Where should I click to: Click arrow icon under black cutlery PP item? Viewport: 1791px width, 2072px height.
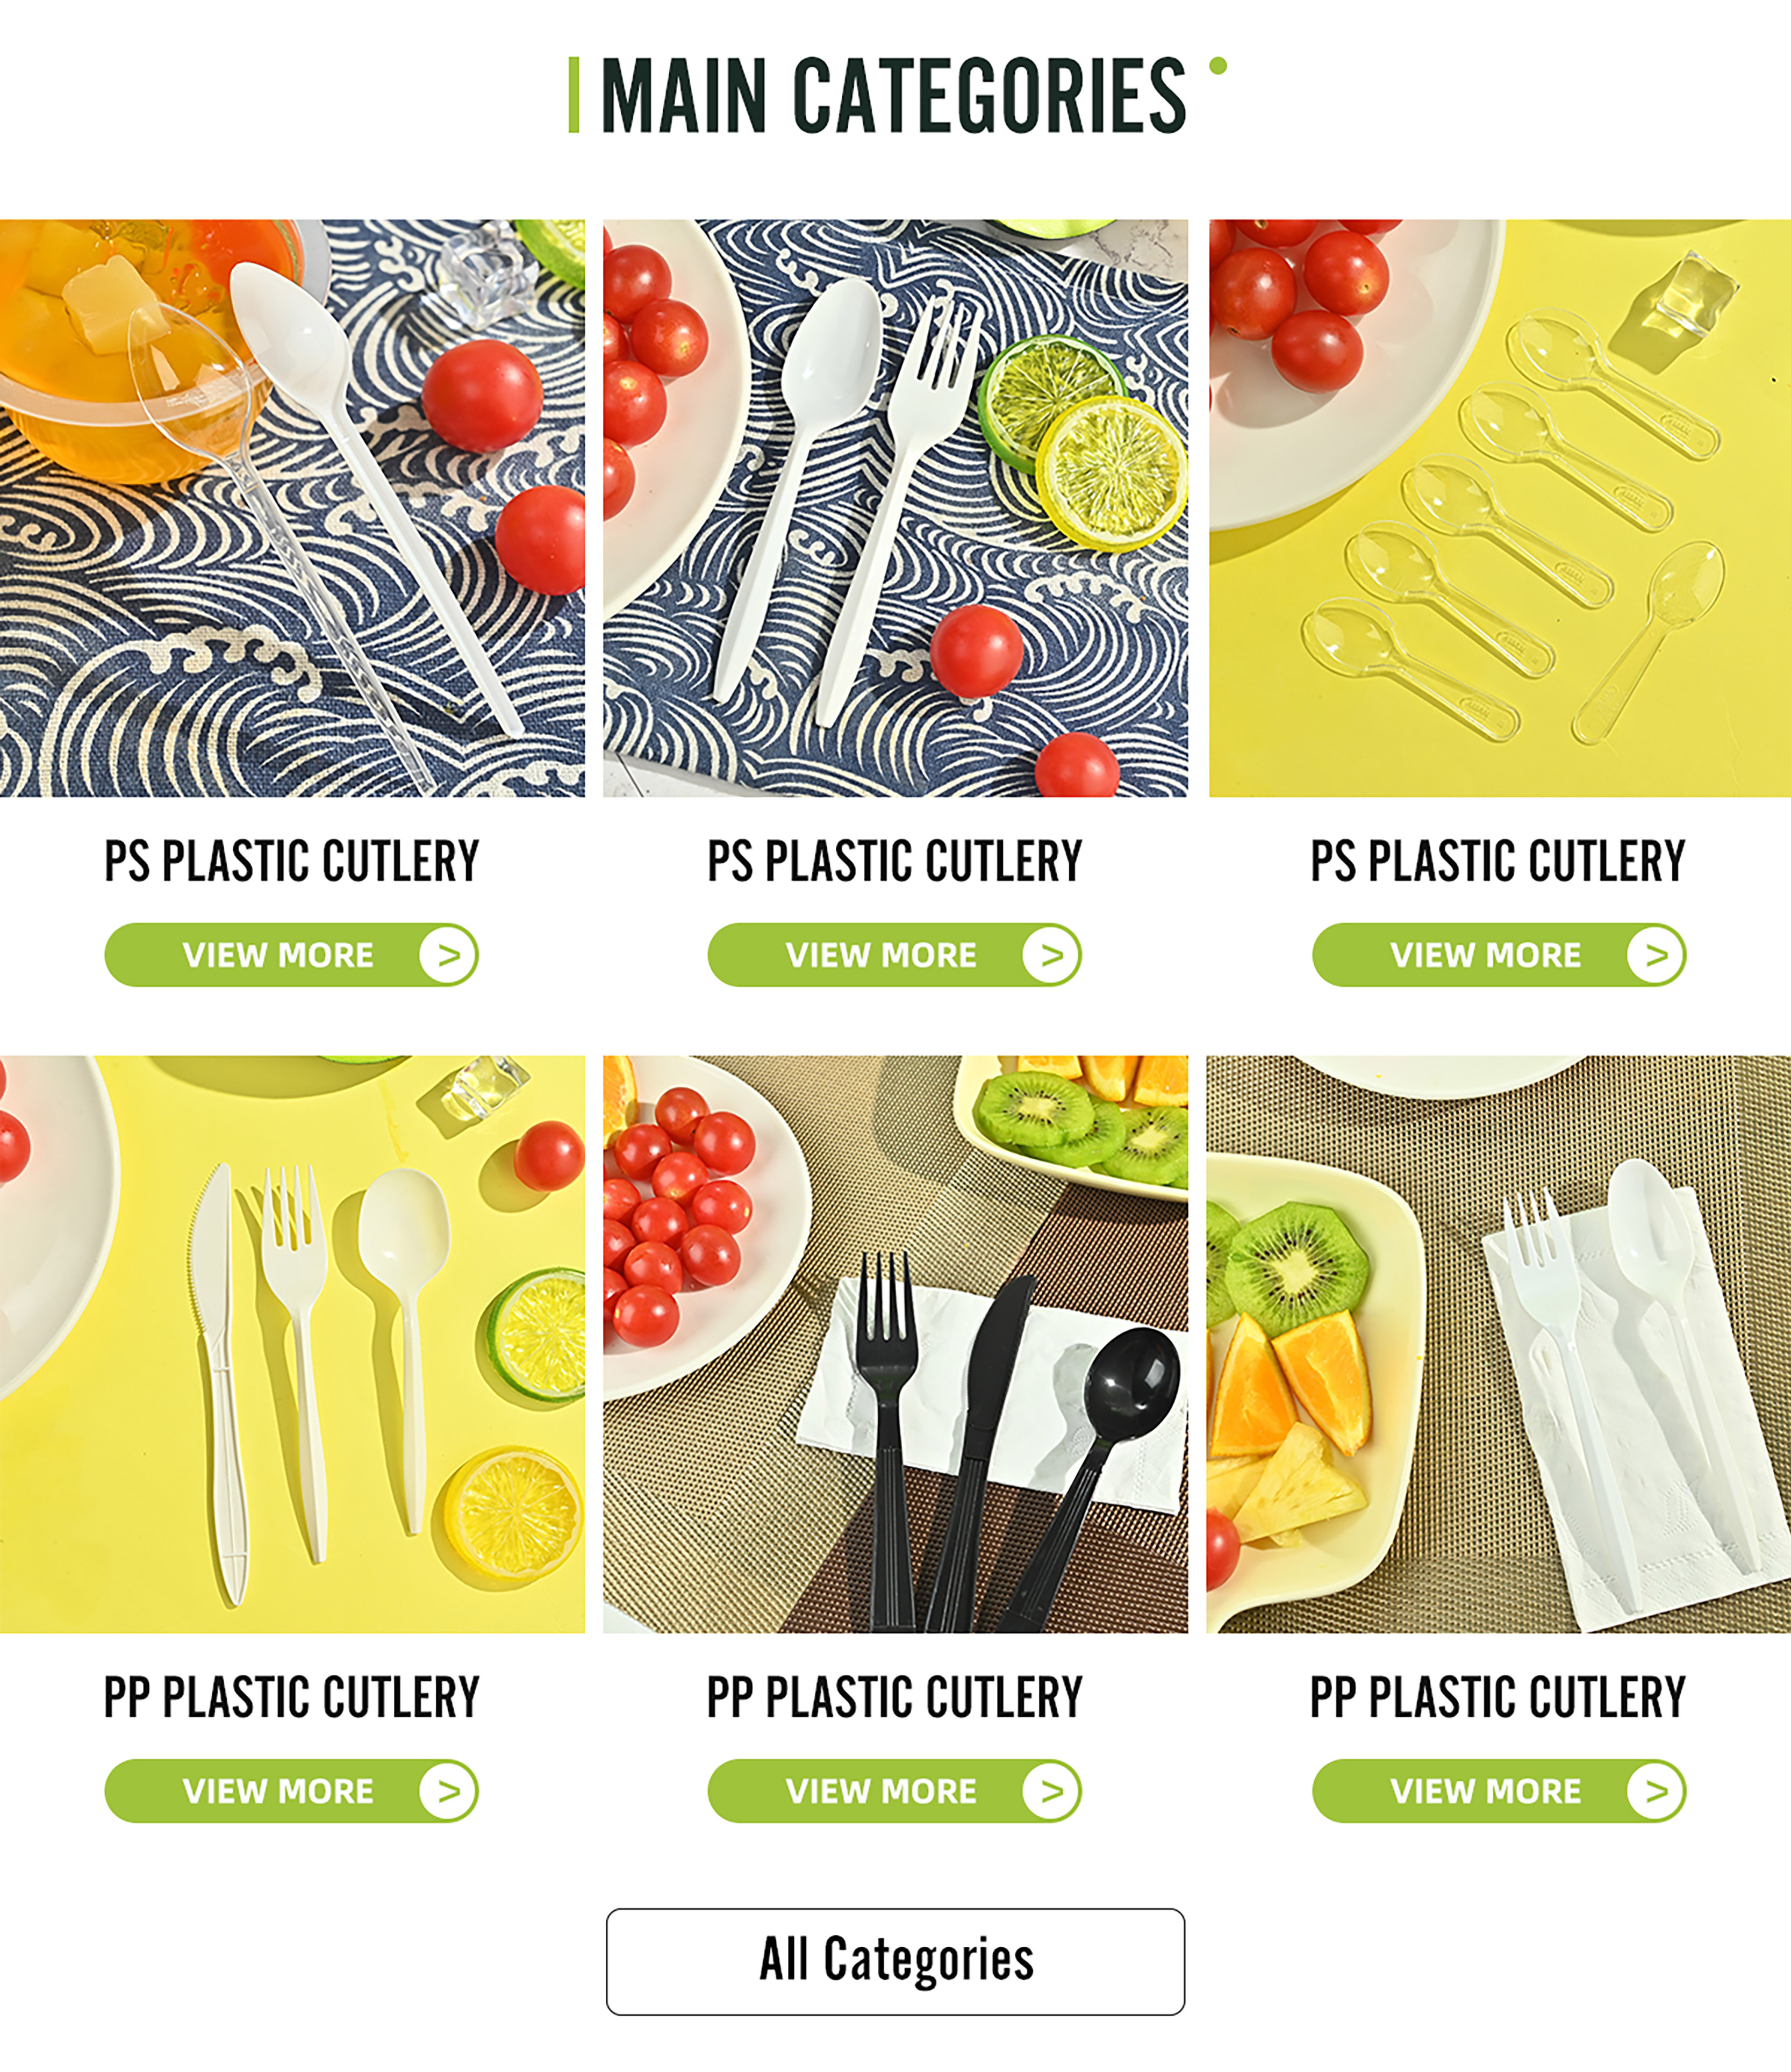[1050, 1791]
